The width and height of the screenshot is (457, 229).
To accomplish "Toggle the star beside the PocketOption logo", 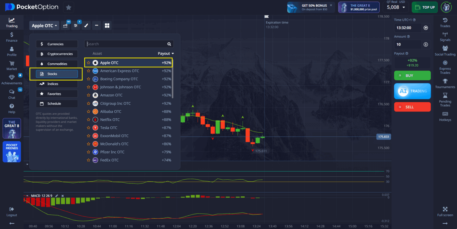I will point(68,7).
